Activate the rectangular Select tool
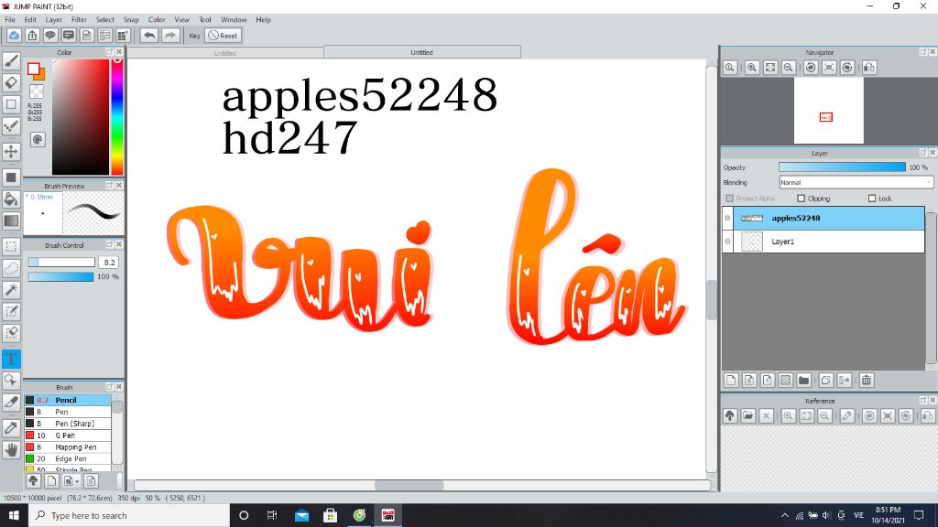 click(x=11, y=246)
